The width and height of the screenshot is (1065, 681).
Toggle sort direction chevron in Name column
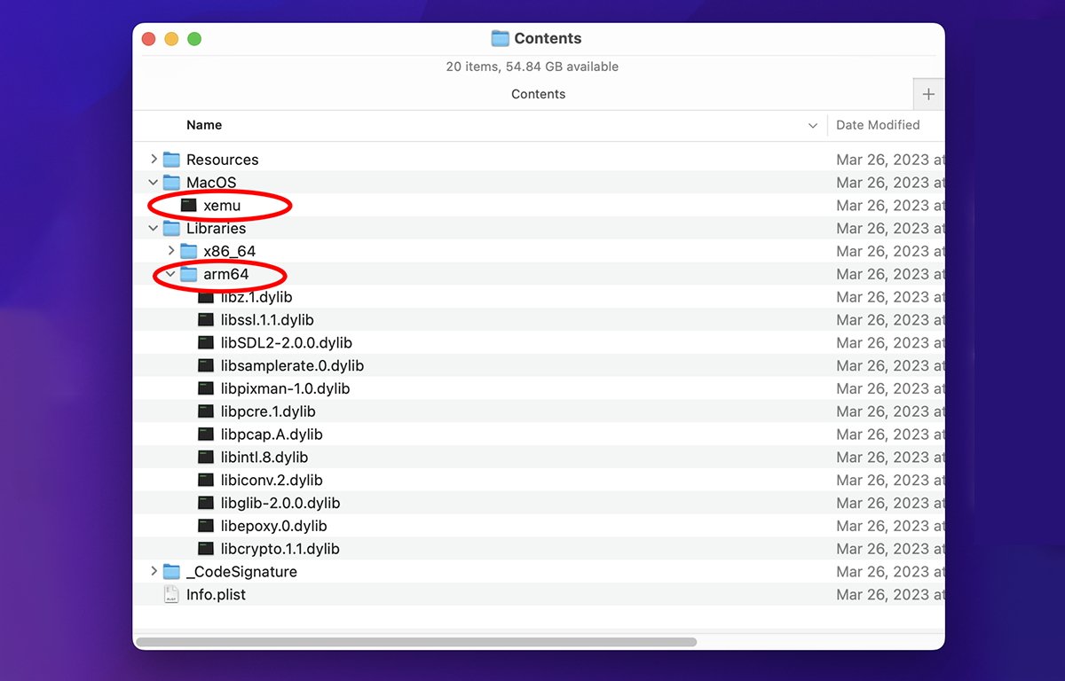pyautogui.click(x=813, y=126)
